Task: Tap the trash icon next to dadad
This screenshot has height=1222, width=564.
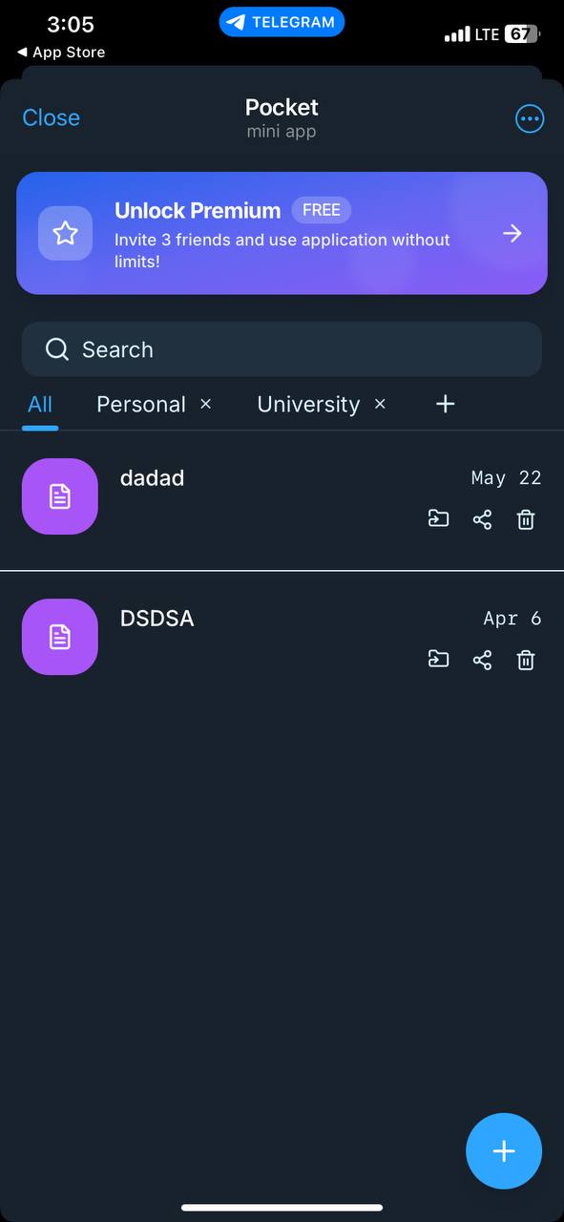Action: [x=525, y=518]
